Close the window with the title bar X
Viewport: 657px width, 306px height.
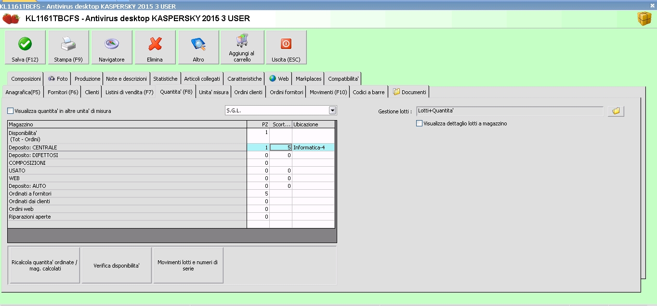click(x=652, y=6)
